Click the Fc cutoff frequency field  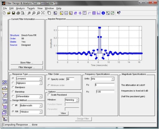(x=105, y=92)
